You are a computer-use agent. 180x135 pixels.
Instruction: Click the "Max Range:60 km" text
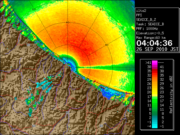[x=151, y=38]
